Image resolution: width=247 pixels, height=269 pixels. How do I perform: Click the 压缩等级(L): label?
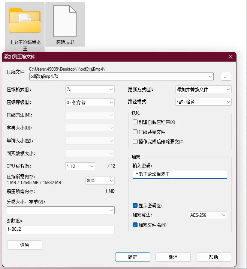tap(19, 103)
